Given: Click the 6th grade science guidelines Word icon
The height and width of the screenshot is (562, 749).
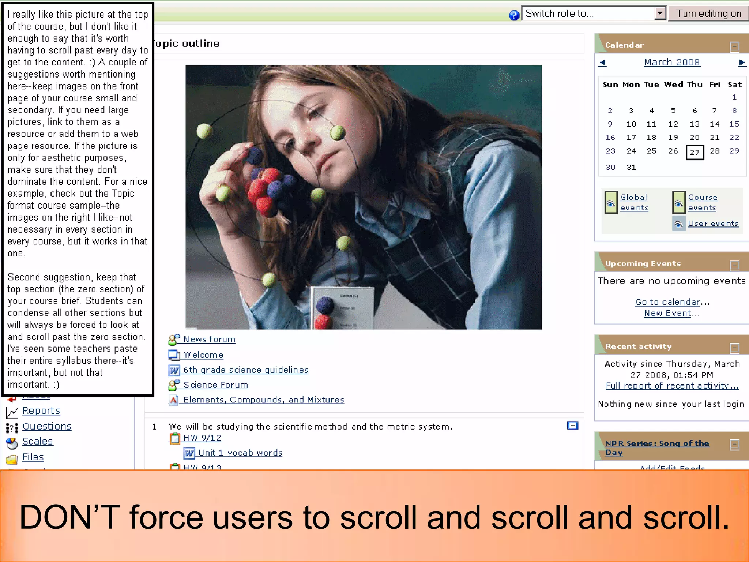Looking at the screenshot, I should click(174, 370).
